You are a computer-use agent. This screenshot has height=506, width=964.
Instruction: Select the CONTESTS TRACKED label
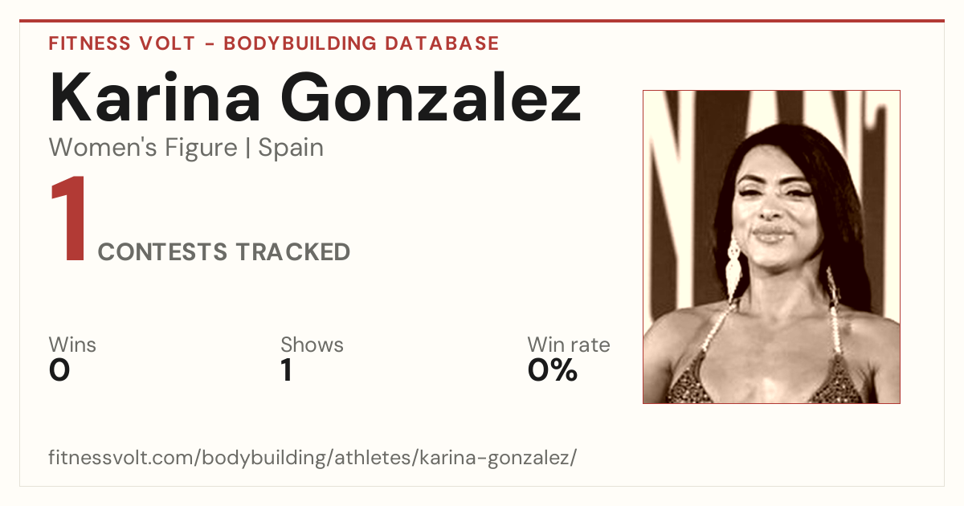(x=224, y=252)
